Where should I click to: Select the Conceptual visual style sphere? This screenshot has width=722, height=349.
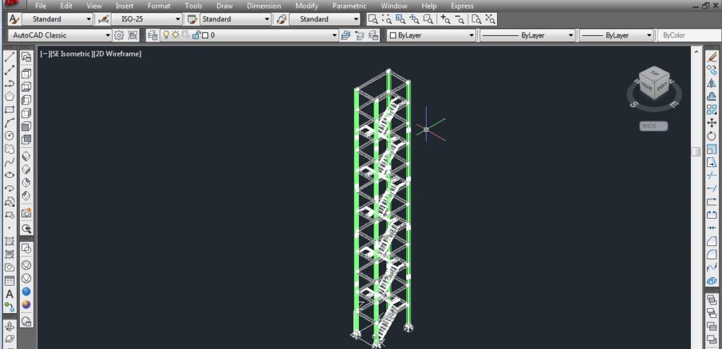(x=27, y=305)
